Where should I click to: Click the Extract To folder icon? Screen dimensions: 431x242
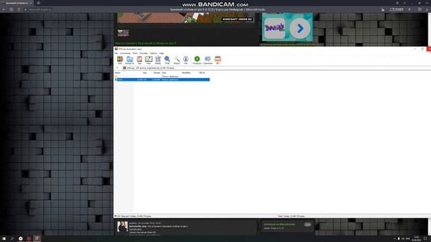[129, 60]
